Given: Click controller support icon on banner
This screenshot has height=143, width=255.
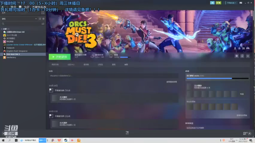Looking at the screenshot, I should point(248,48).
